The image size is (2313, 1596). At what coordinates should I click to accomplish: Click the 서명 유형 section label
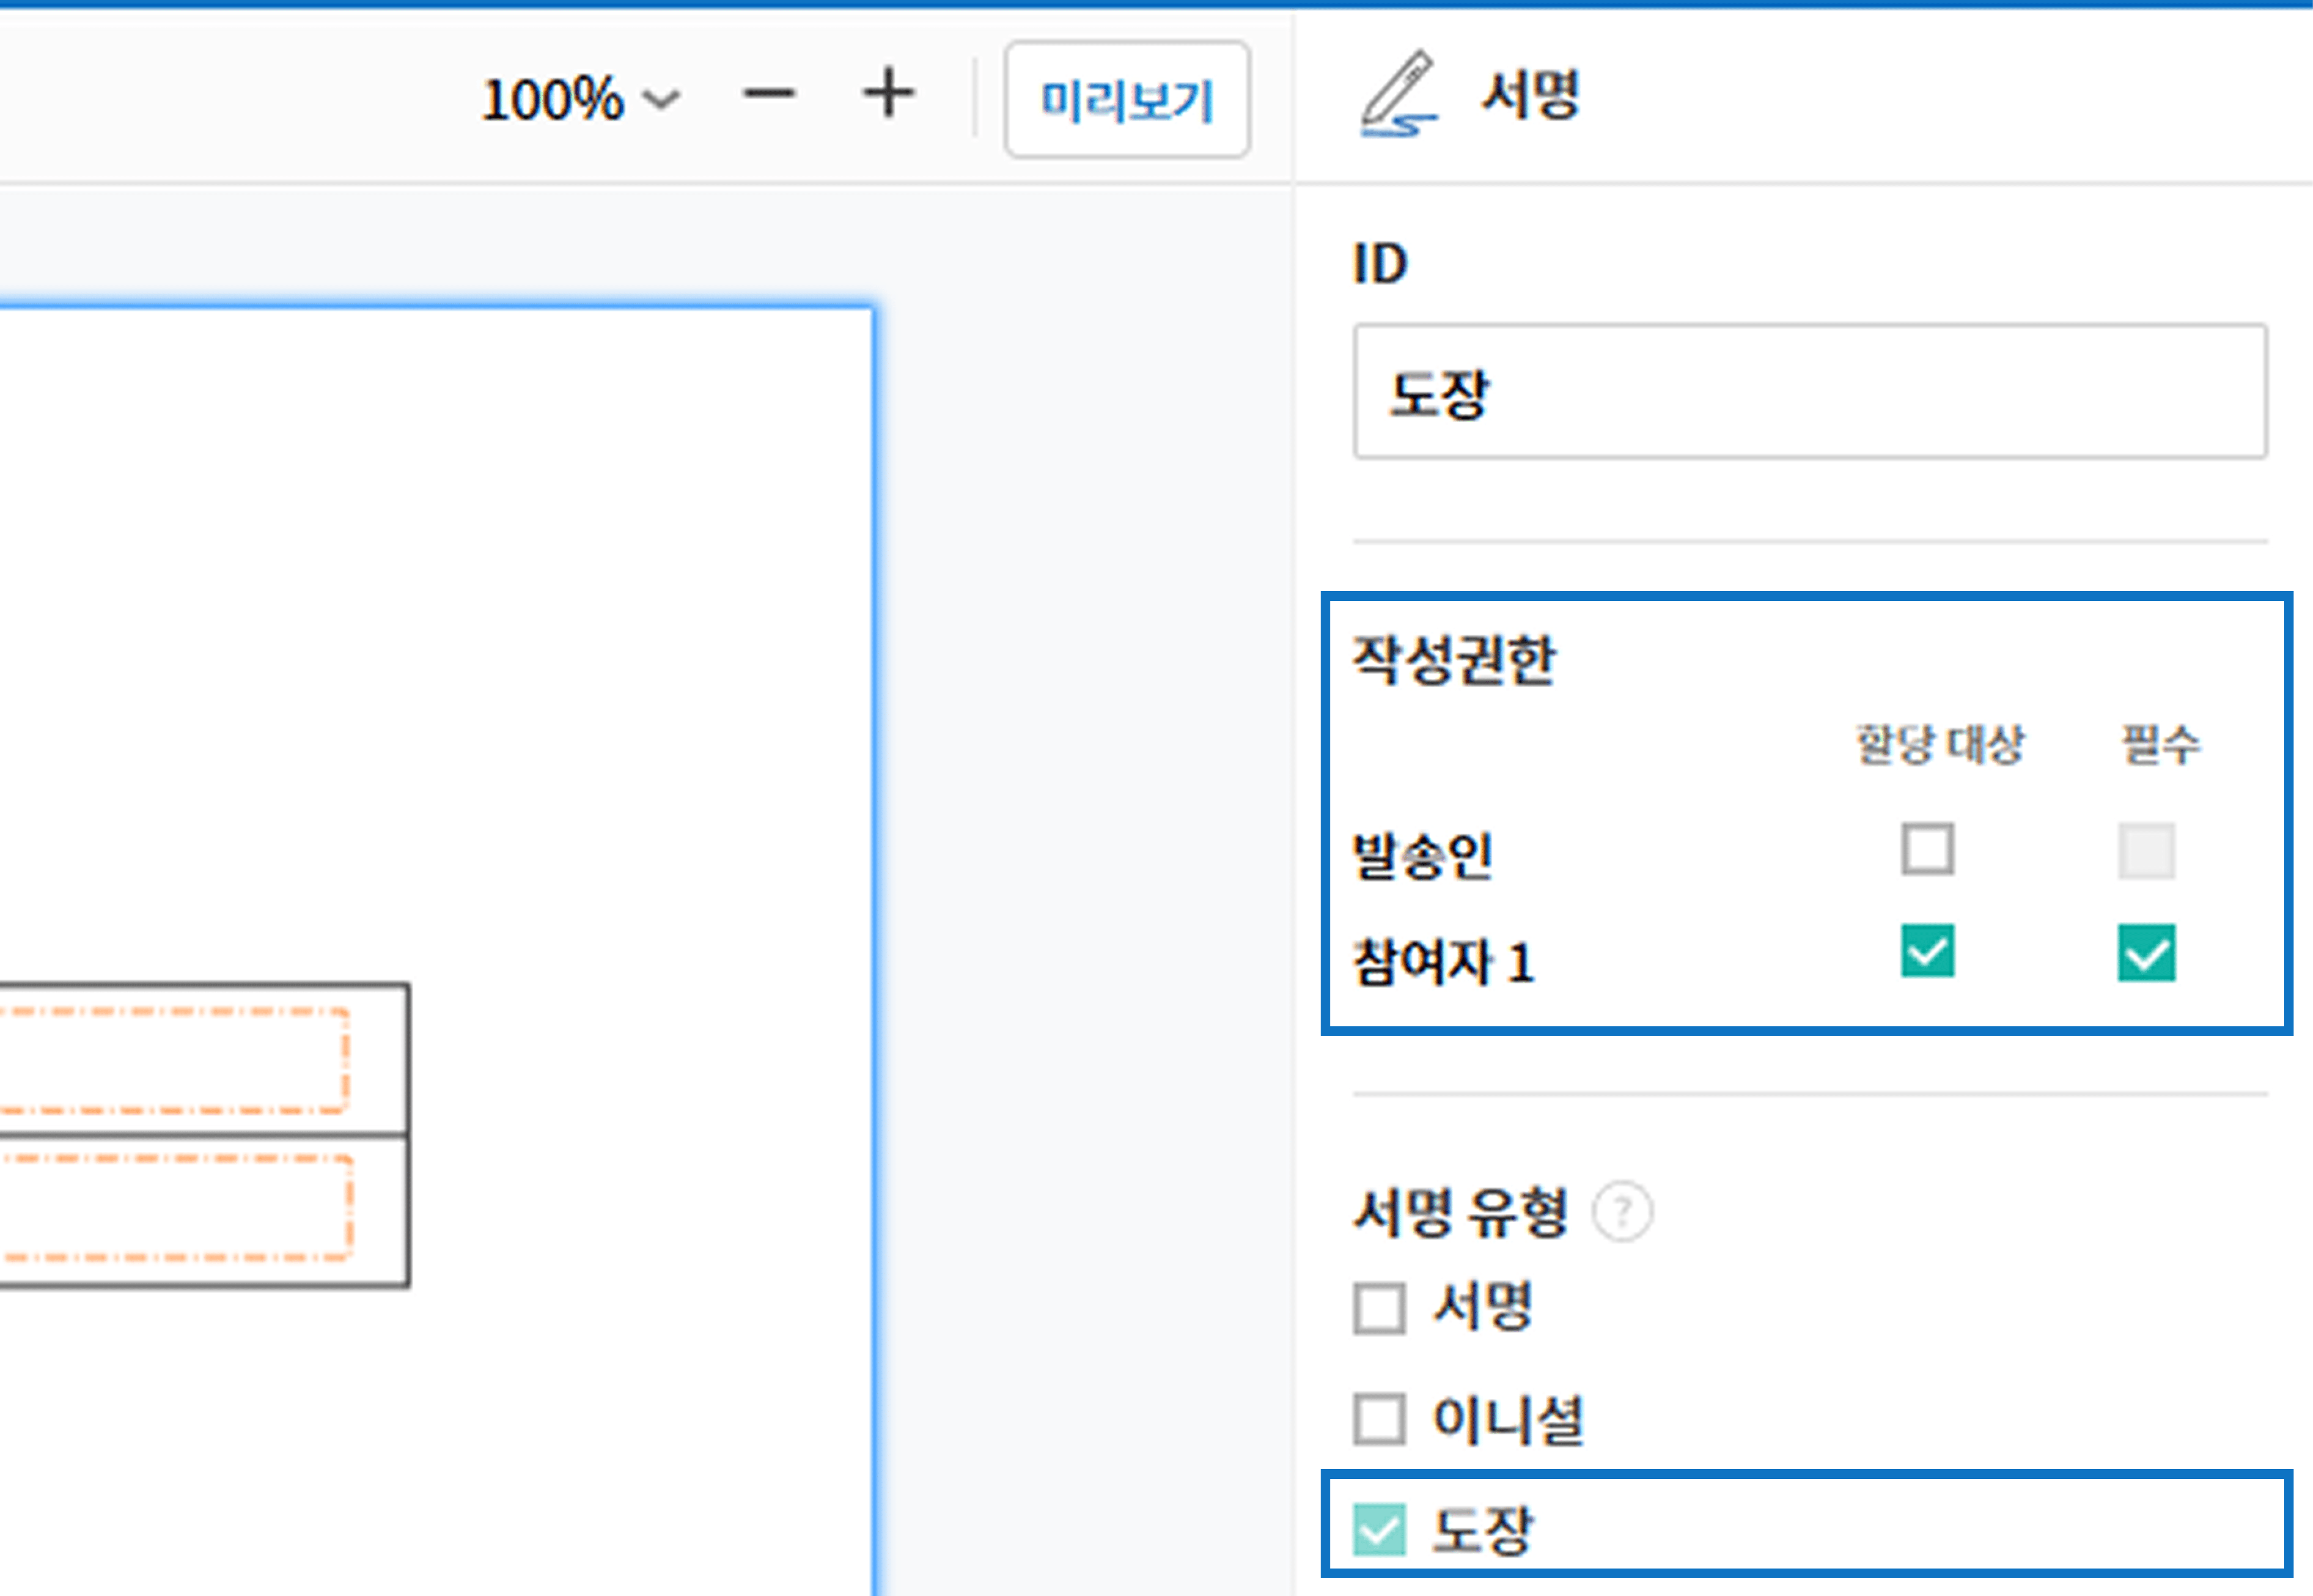click(1460, 1213)
